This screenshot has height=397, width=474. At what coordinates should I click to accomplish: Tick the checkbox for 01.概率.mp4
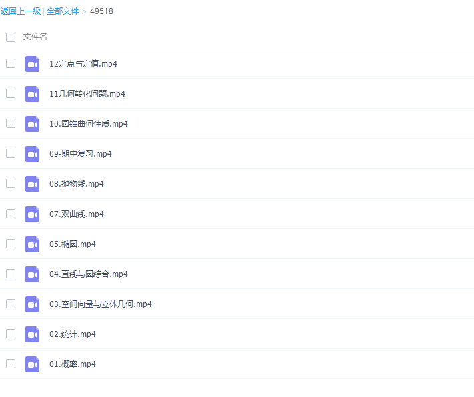pyautogui.click(x=11, y=364)
